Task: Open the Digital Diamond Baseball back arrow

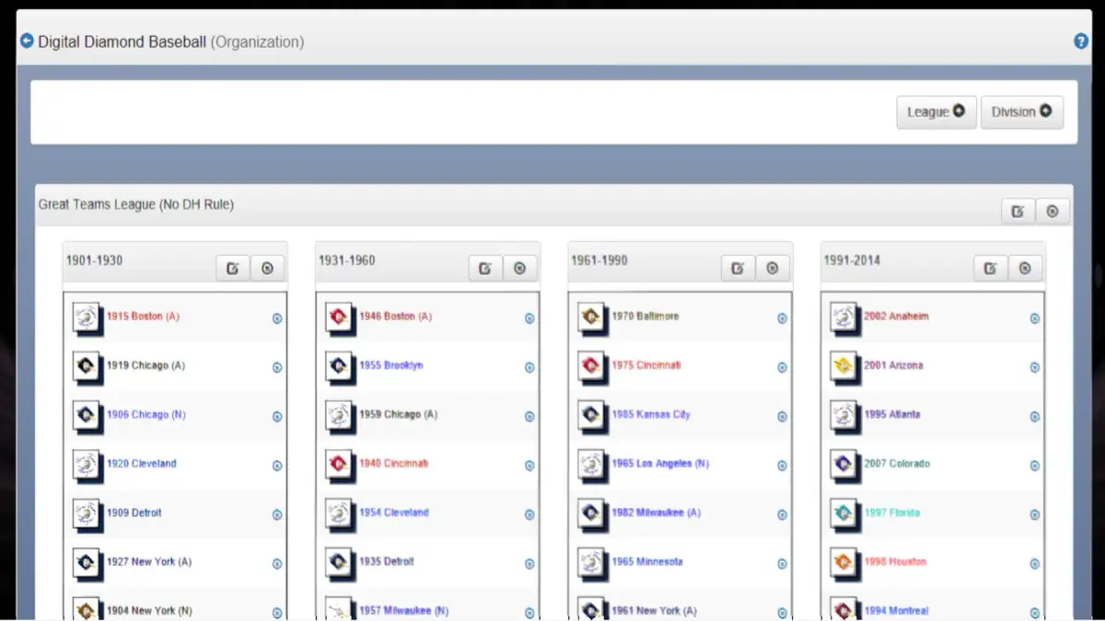Action: click(x=27, y=40)
